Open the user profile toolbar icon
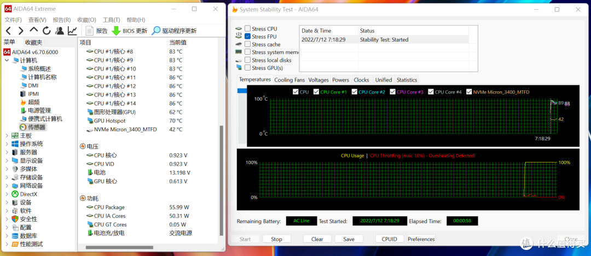The image size is (591, 256). point(60,31)
